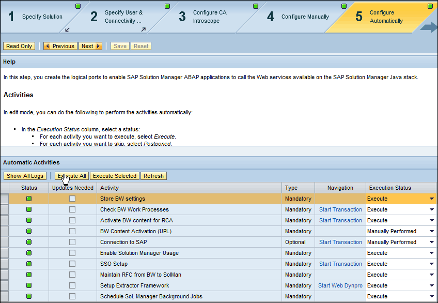
Task: Switch to step 4 Configure Manually
Action: 305,17
